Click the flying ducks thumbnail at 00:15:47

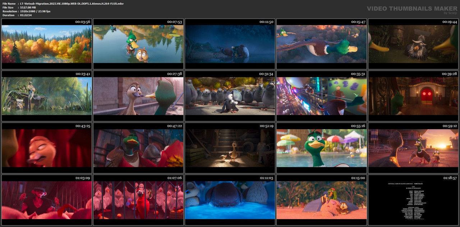(x=322, y=44)
